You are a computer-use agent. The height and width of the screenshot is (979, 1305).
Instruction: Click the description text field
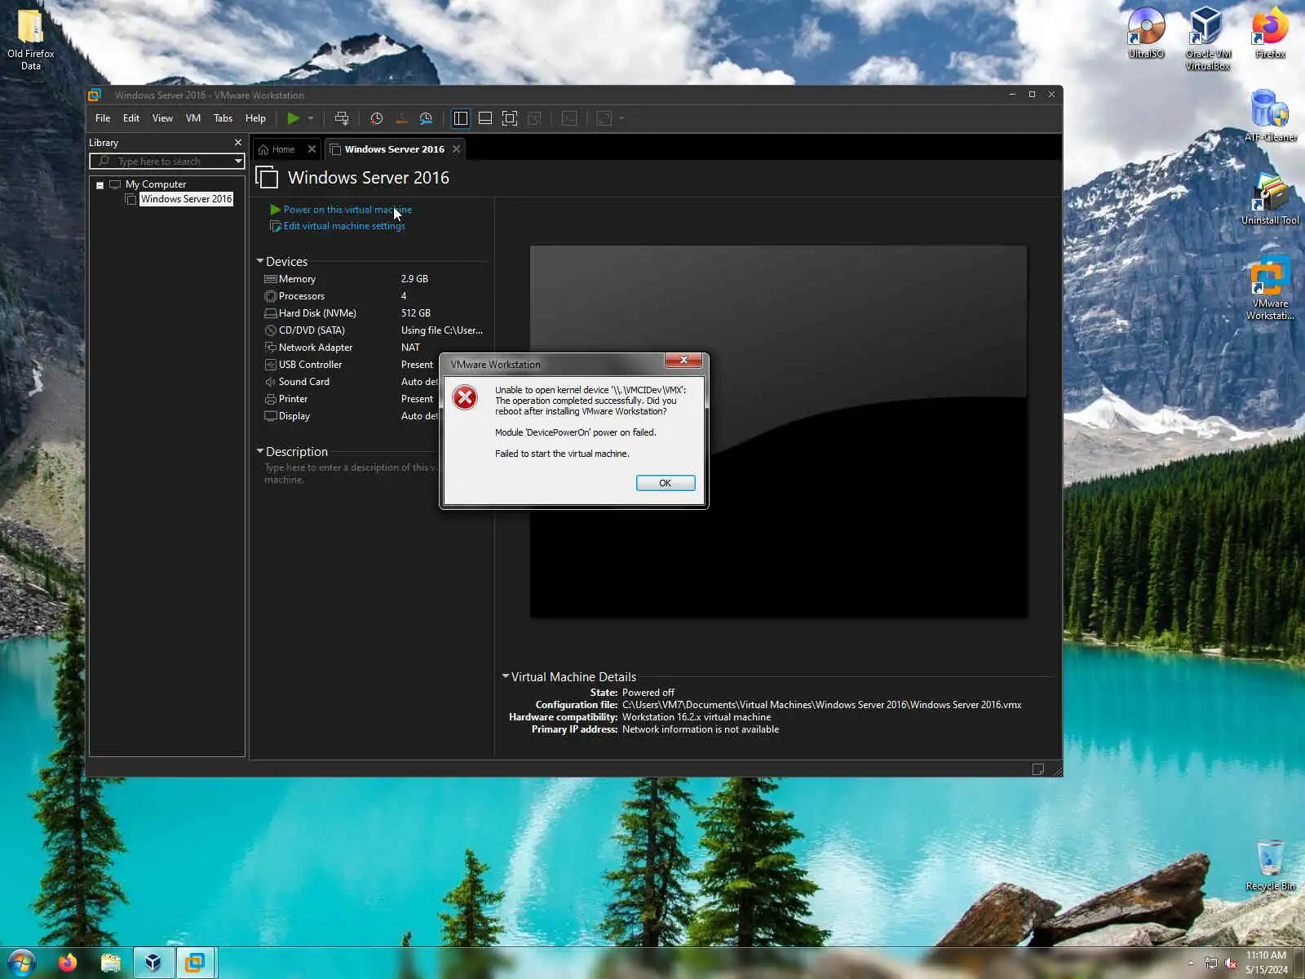point(351,473)
